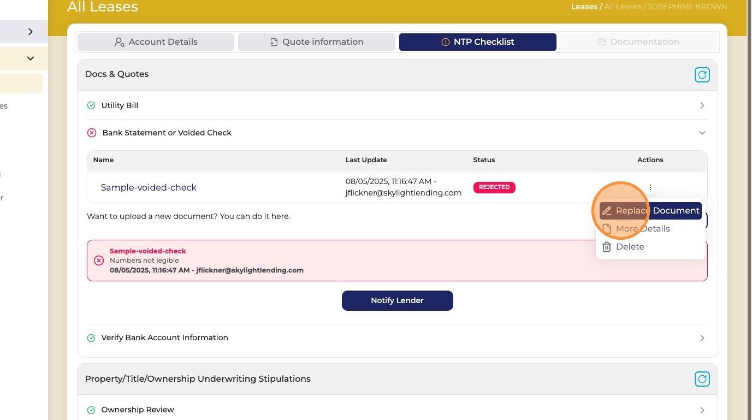The width and height of the screenshot is (752, 420).
Task: Click the Utility Bill label
Action: click(120, 105)
